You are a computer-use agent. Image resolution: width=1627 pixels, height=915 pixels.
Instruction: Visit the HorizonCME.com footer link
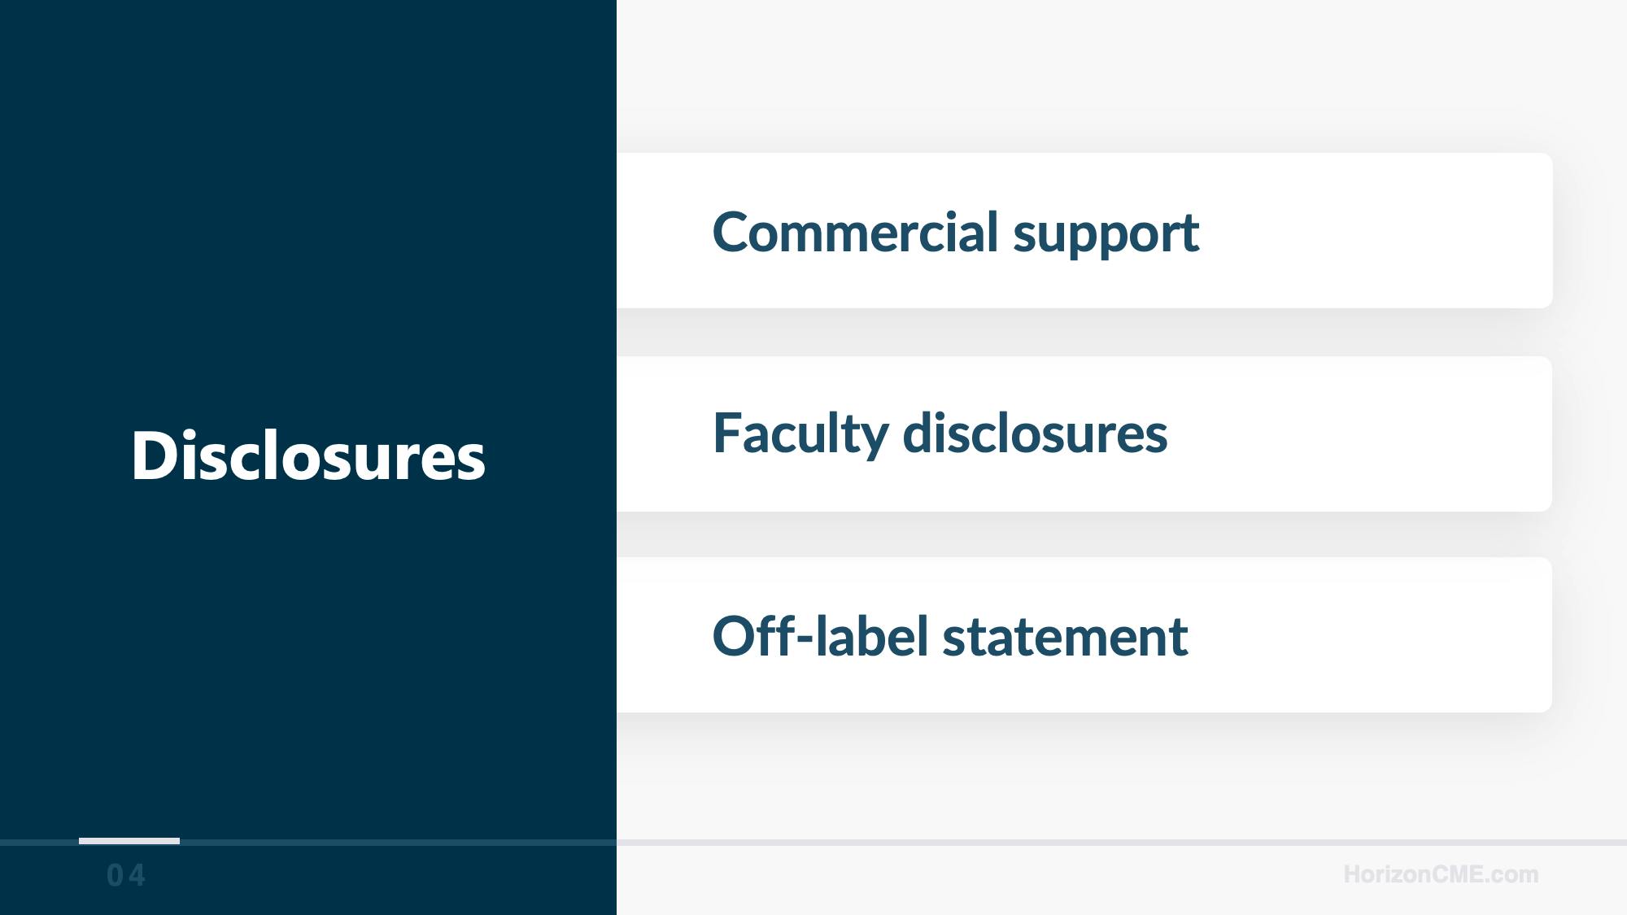tap(1441, 874)
